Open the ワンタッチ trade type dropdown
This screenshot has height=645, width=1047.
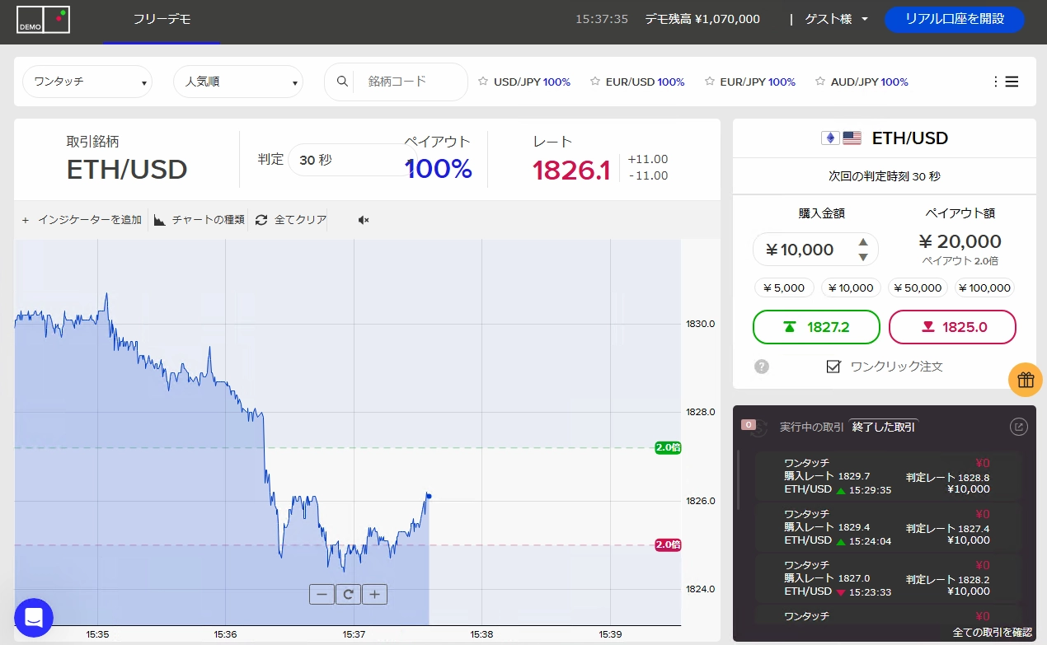[87, 82]
